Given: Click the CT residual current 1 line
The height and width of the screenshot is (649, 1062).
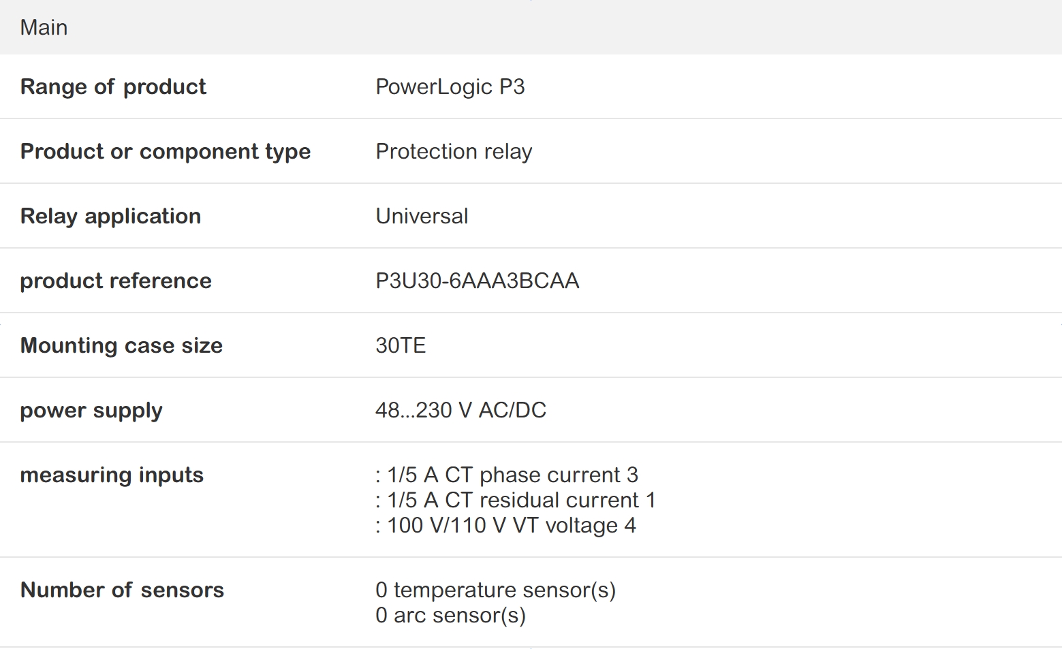Looking at the screenshot, I should coord(515,500).
